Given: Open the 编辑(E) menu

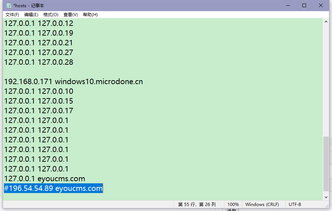Looking at the screenshot, I should point(31,15).
